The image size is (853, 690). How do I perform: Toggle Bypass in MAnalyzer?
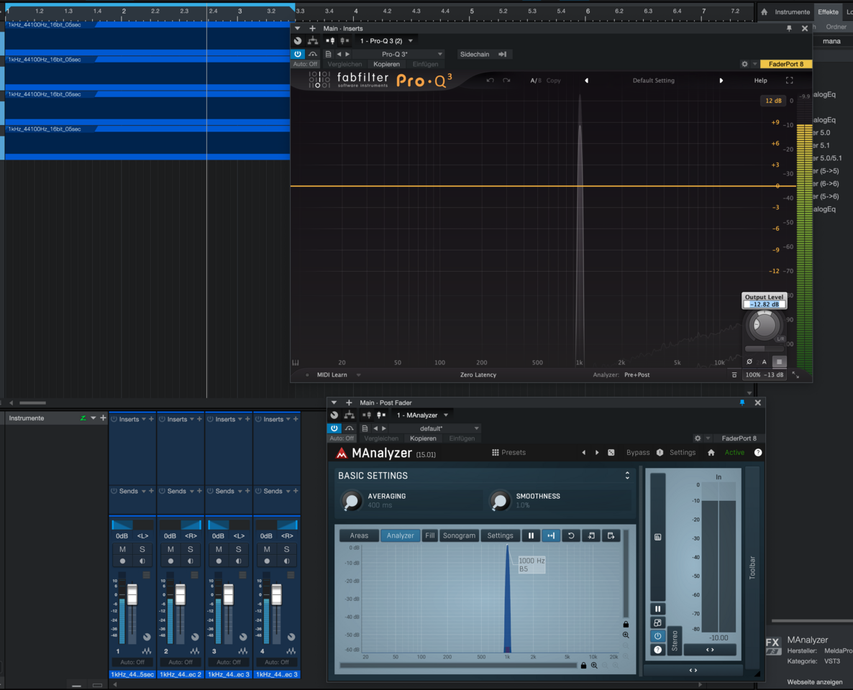[637, 452]
